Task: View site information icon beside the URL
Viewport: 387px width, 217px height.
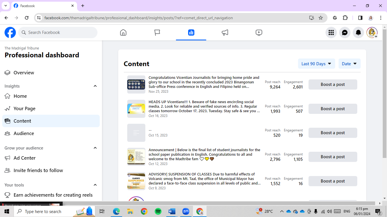Action: (39, 18)
